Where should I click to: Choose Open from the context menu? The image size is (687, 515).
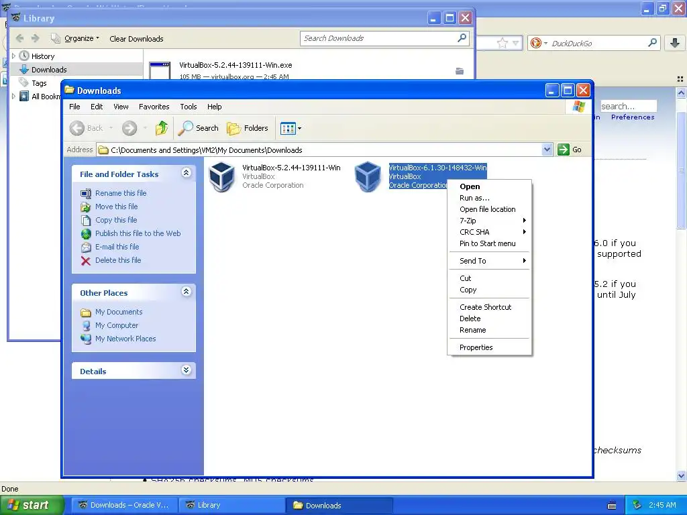pyautogui.click(x=470, y=186)
